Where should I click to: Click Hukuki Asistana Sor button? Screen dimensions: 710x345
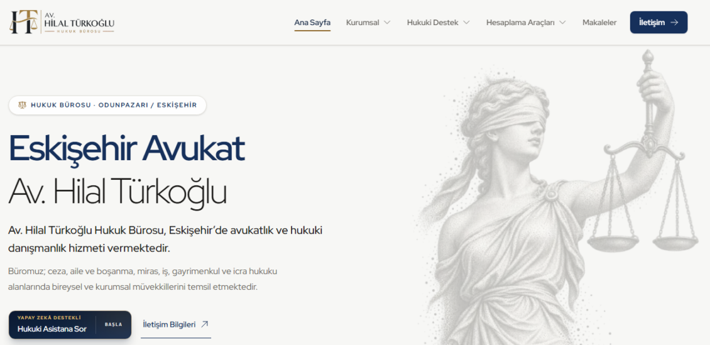(70, 325)
